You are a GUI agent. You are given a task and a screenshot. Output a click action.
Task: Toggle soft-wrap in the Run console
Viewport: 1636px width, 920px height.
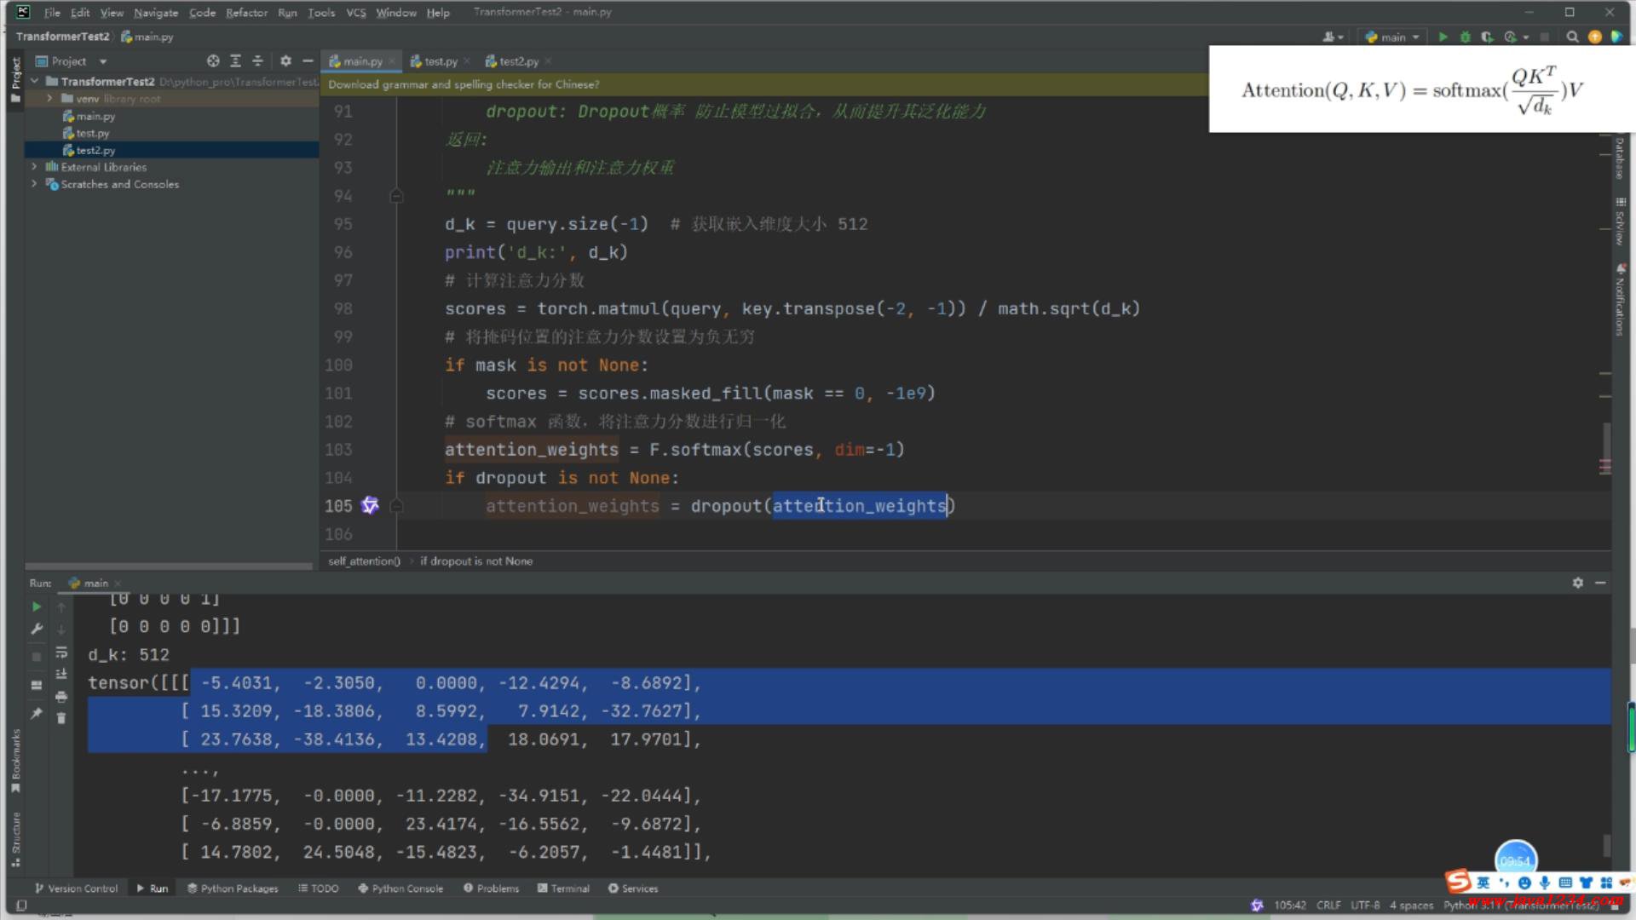[61, 652]
